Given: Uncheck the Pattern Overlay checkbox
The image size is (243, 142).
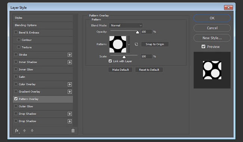Looking at the screenshot, I should 16,99.
